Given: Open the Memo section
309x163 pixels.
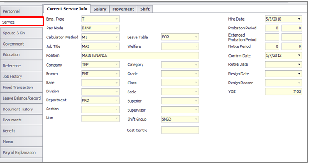Looking at the screenshot, I should click(21, 142).
